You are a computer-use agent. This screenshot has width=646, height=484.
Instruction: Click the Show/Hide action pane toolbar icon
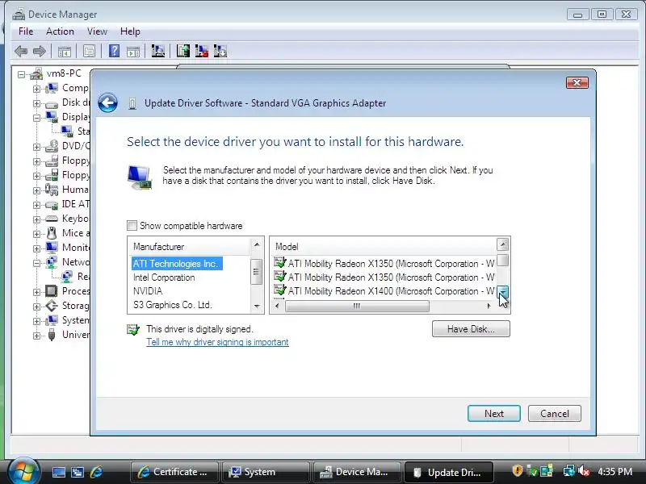[133, 52]
